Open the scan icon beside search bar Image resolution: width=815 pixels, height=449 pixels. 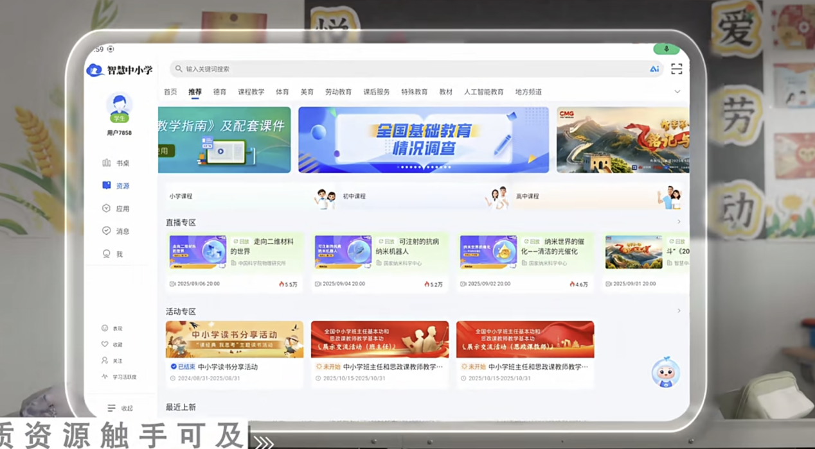click(676, 69)
